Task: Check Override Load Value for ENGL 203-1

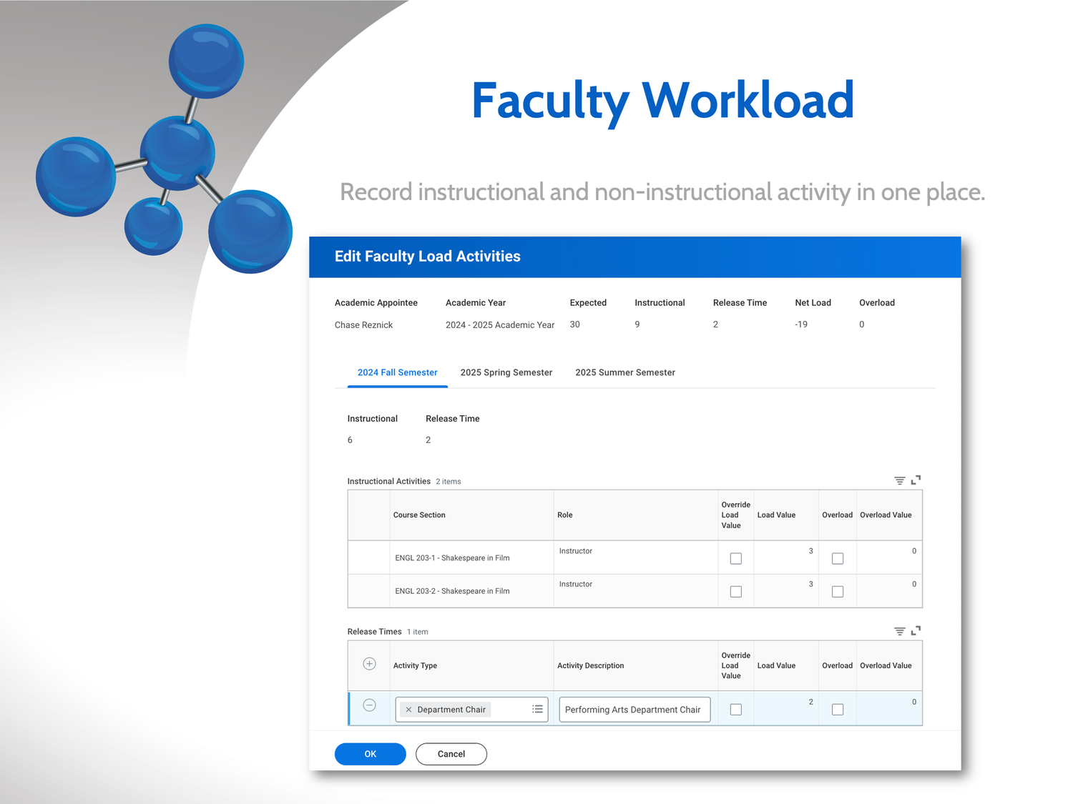Action: tap(735, 558)
